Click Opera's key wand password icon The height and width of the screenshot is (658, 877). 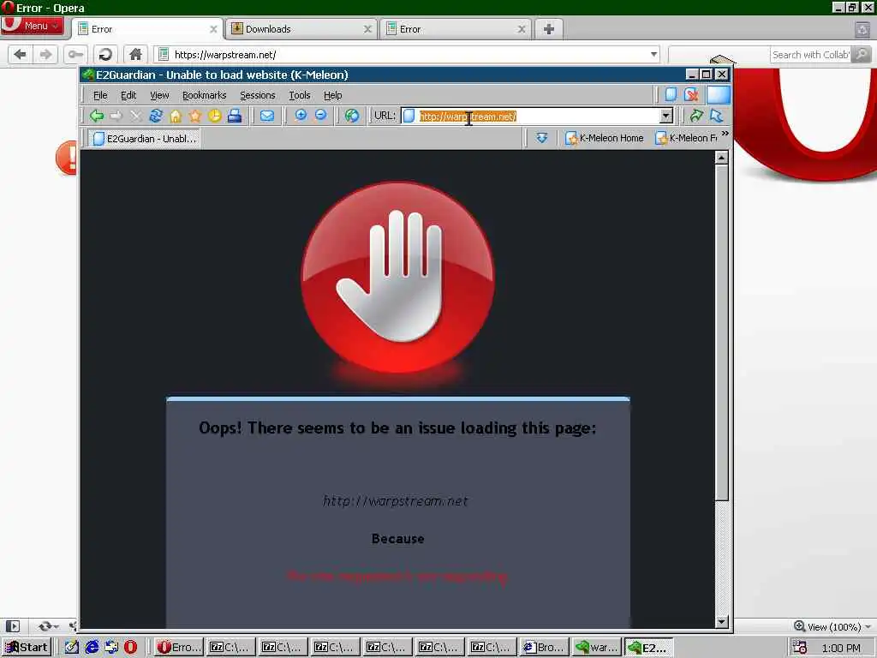tap(75, 54)
